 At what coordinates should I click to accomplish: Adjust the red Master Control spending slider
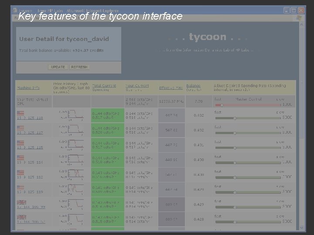248,105
